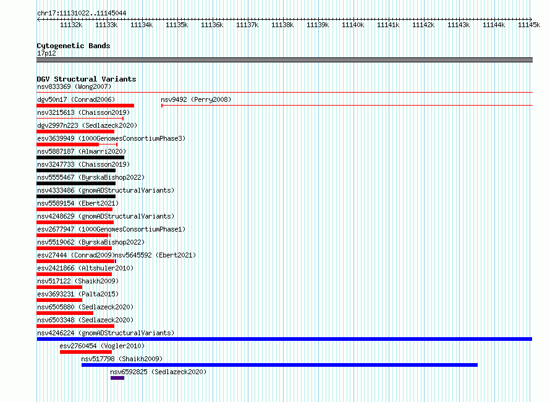Click nsv5555467 (ByrskaBishop2022) label

[91, 177]
